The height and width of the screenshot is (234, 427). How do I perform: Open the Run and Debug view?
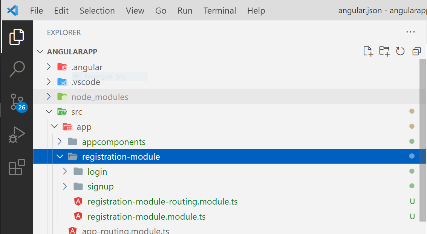pos(17,134)
